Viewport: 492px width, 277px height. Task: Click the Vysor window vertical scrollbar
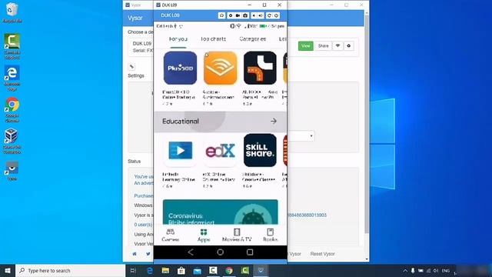pos(367,125)
